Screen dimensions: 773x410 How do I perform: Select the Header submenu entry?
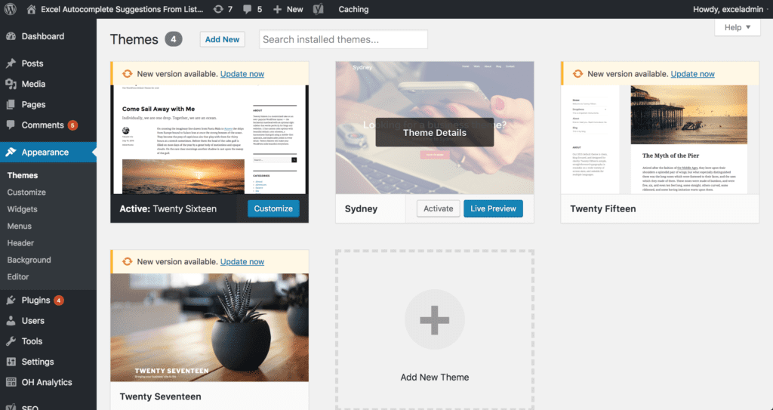click(x=20, y=242)
